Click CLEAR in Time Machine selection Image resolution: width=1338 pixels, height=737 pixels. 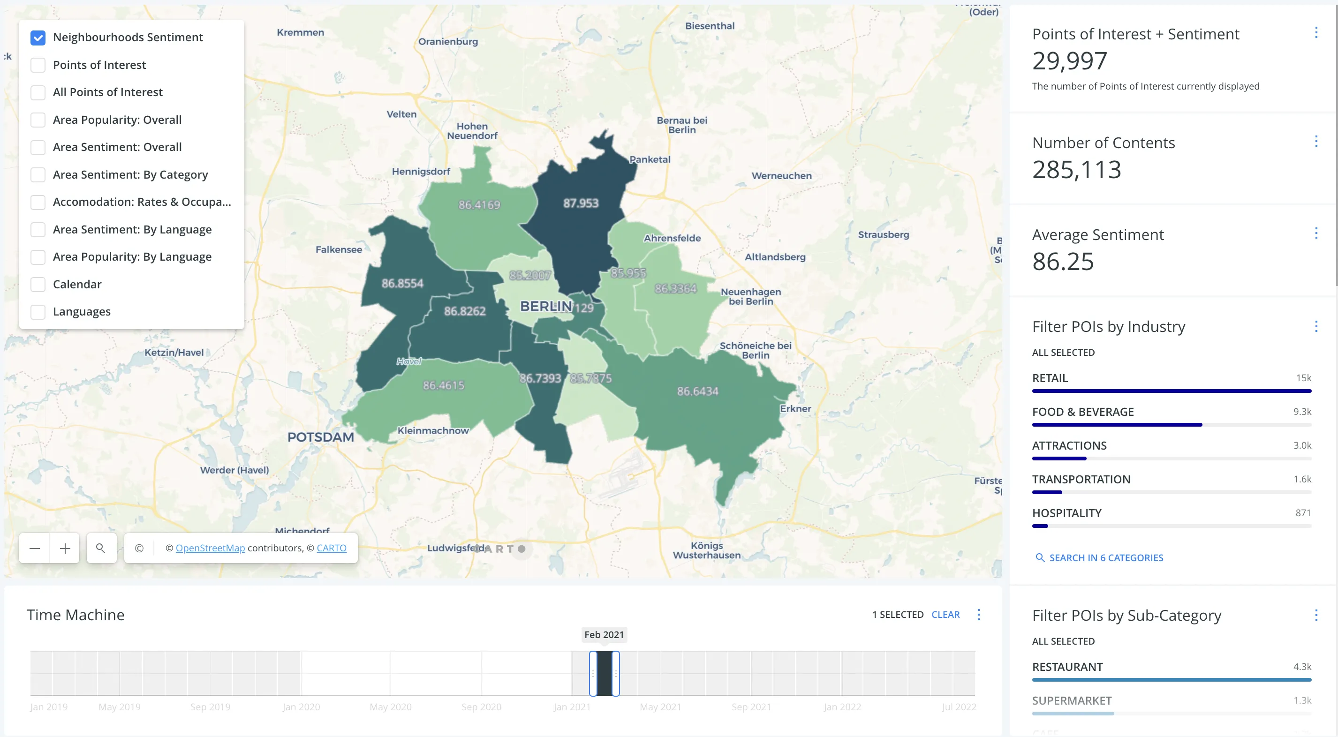coord(945,615)
